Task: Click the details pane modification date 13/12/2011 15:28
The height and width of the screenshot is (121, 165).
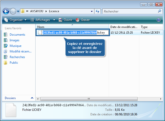Action: [x=126, y=105]
